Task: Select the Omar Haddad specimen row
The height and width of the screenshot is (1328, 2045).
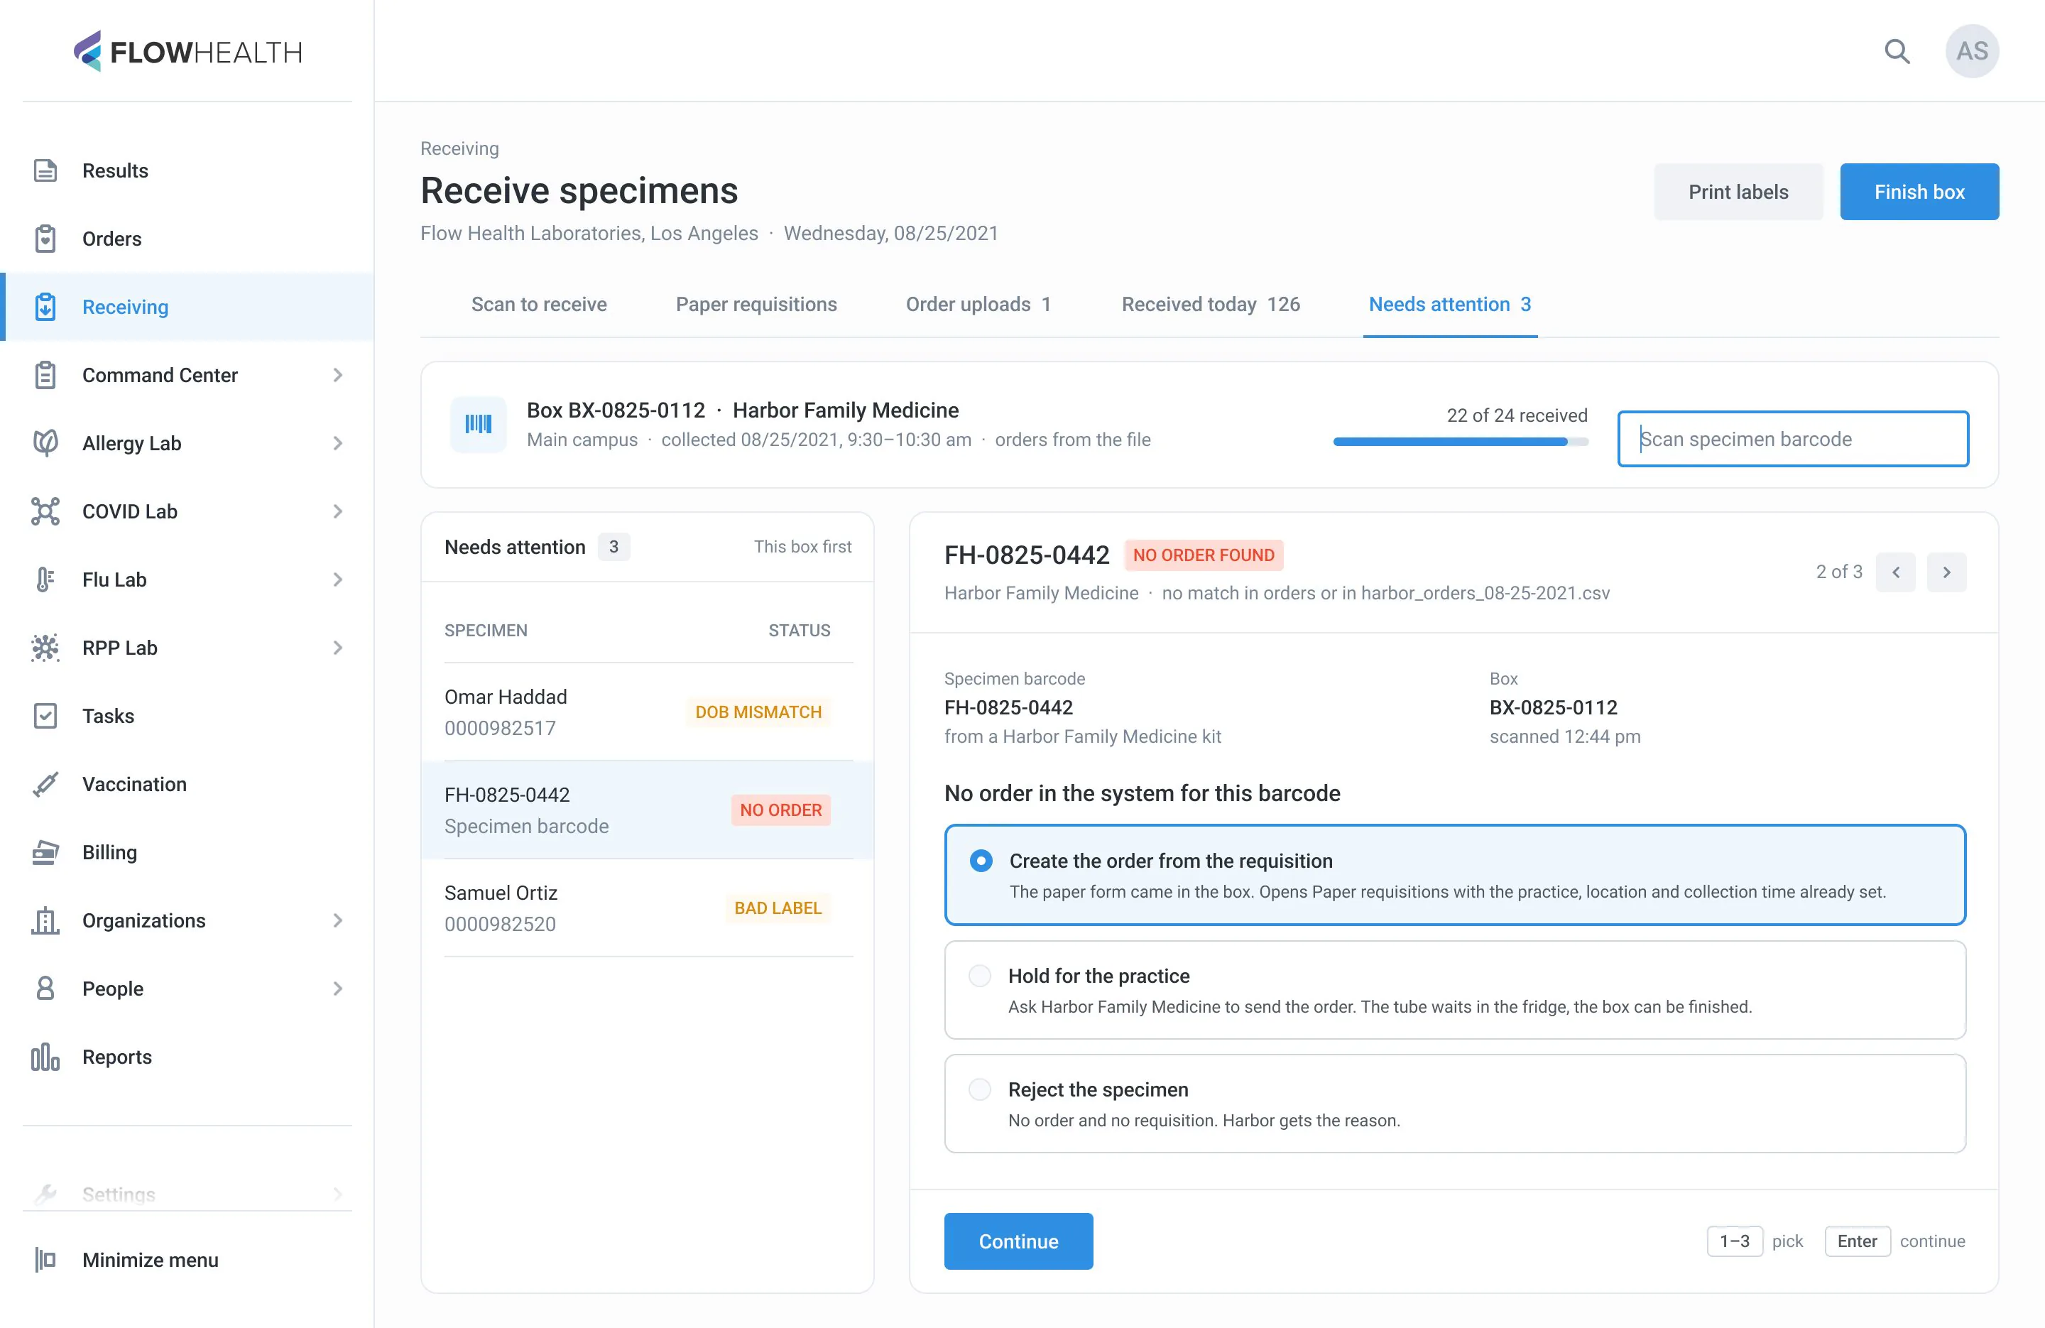Action: (648, 712)
